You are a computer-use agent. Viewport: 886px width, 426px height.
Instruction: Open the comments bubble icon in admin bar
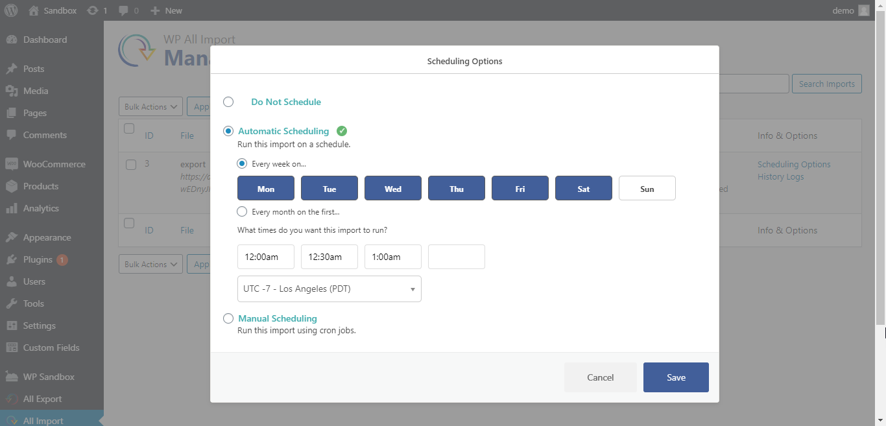pos(123,10)
